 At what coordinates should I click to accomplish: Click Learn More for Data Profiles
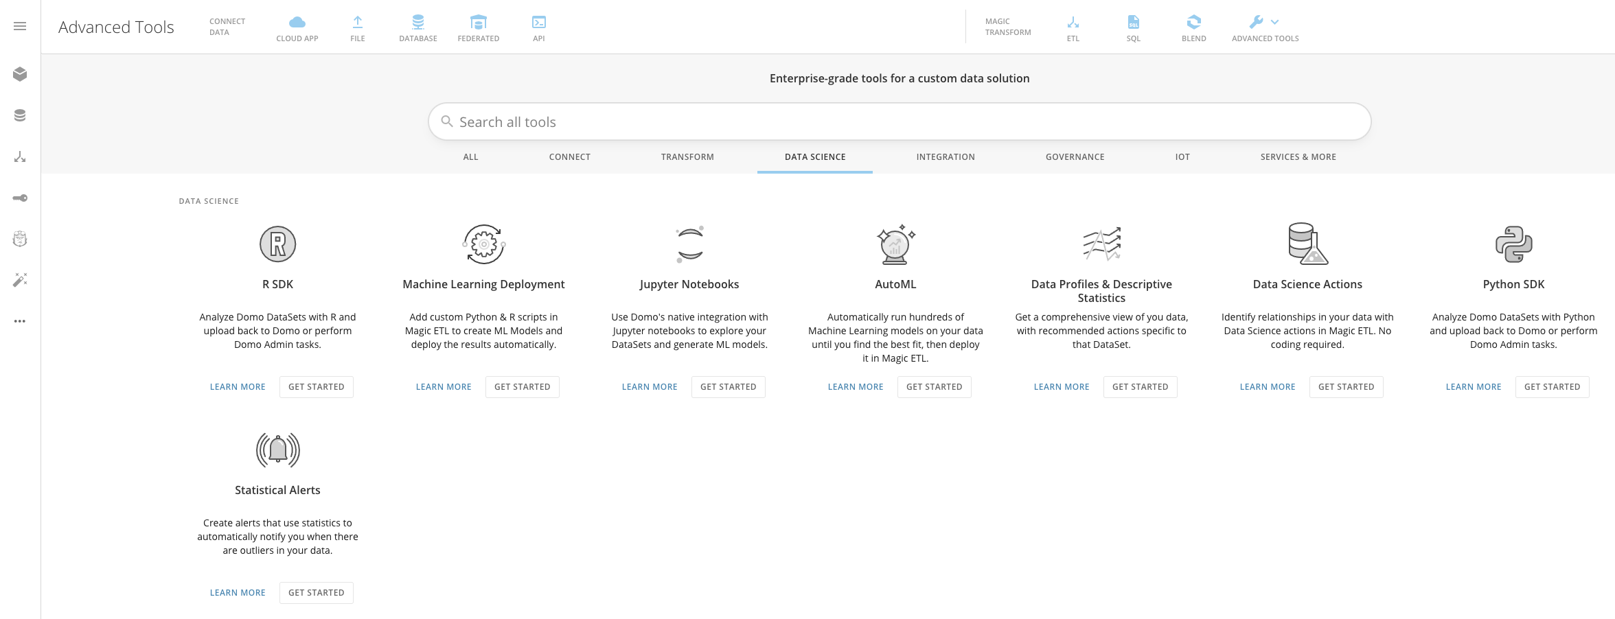(1062, 387)
